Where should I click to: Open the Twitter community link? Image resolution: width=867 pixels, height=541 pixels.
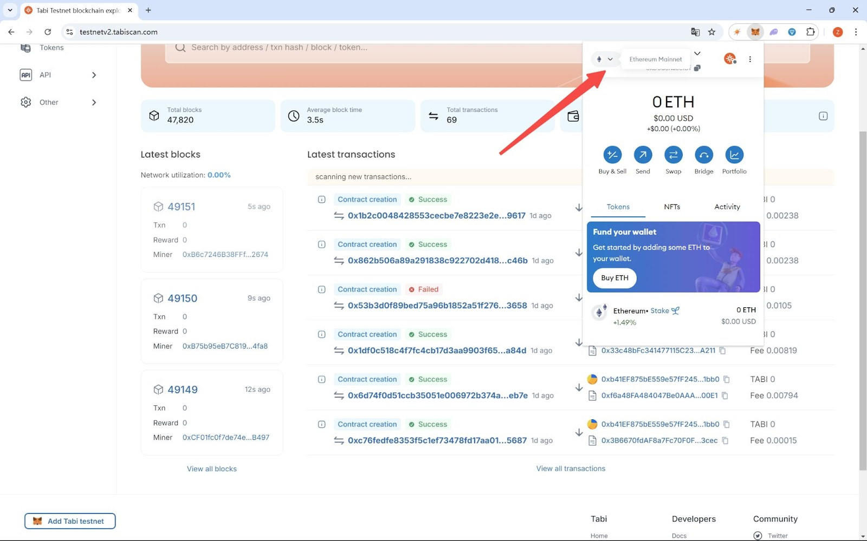778,536
